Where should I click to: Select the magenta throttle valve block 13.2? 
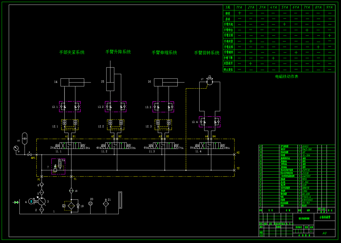tap(116, 107)
